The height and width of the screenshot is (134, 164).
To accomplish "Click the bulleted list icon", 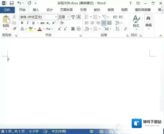I will 87,17.
